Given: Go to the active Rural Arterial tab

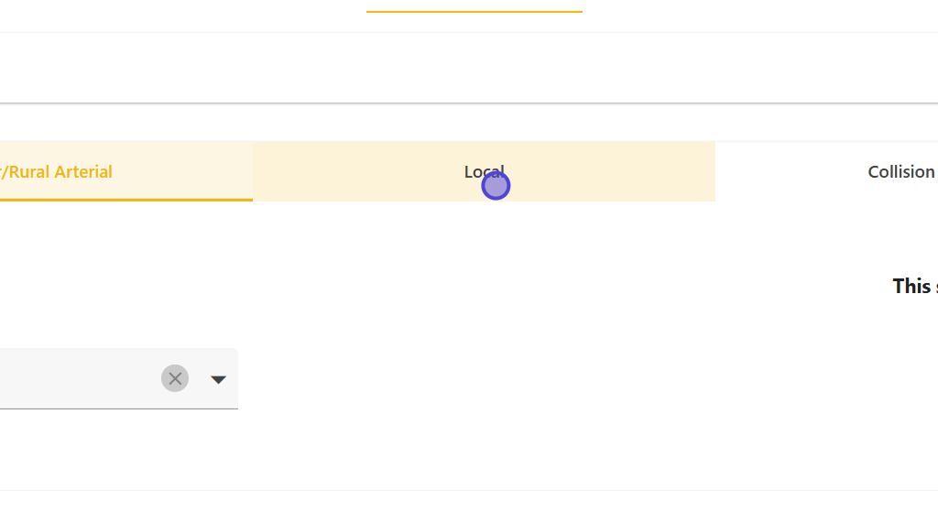Looking at the screenshot, I should (x=125, y=172).
